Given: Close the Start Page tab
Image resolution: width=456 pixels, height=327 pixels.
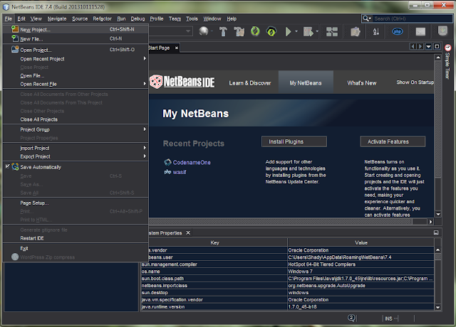Looking at the screenshot, I should 176,48.
